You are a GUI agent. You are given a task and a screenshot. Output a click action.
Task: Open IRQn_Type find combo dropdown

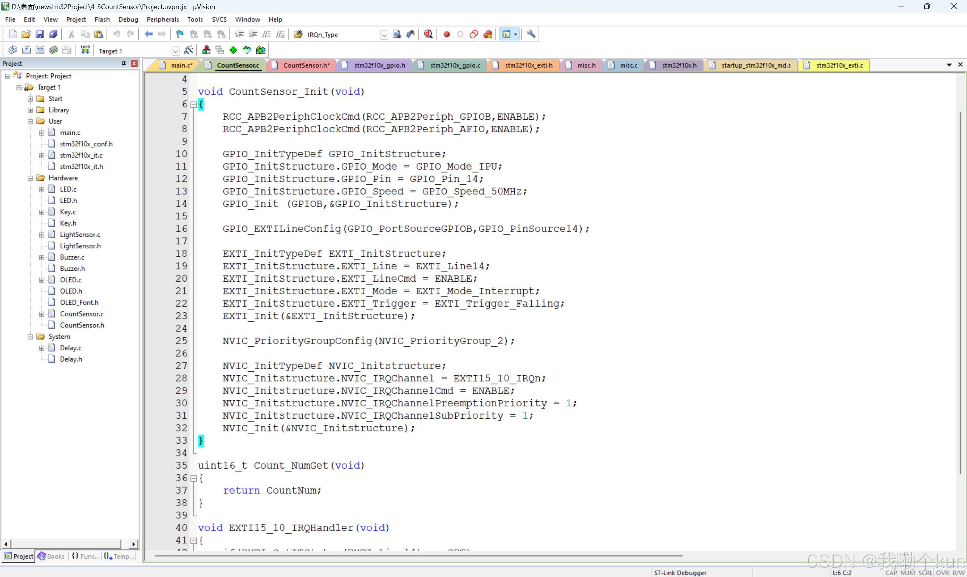point(384,35)
